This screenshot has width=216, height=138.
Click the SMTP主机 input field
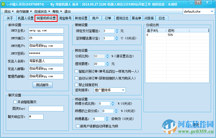[x=46, y=31]
